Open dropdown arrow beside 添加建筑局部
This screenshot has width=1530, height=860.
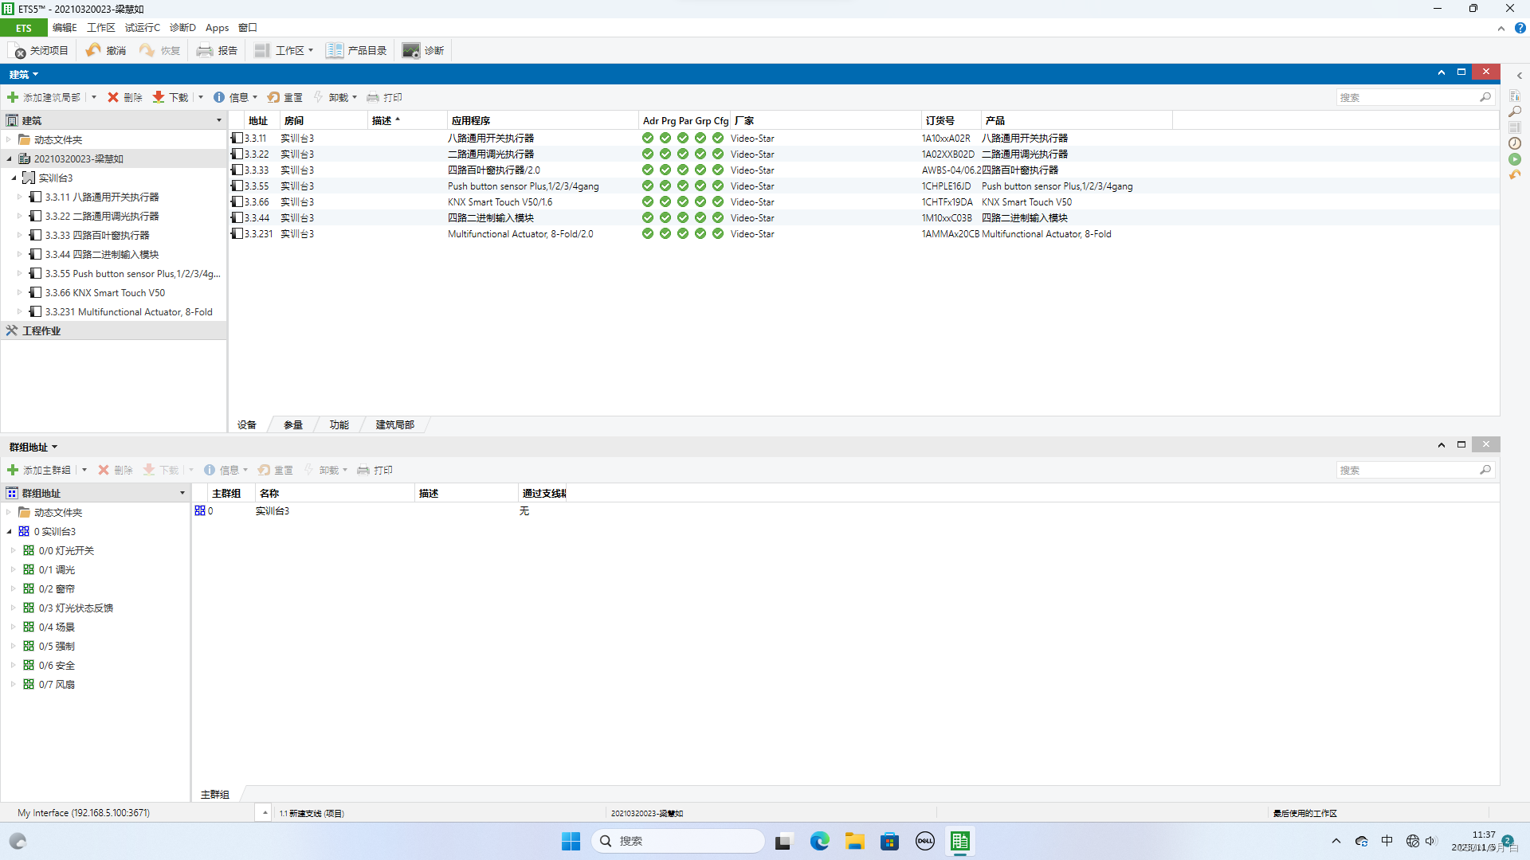(94, 97)
